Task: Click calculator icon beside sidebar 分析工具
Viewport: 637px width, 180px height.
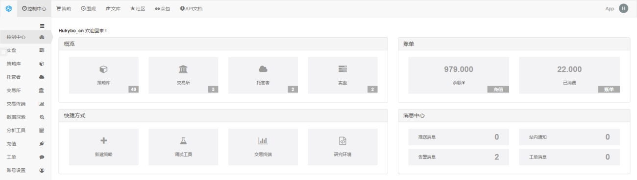Action: (42, 131)
